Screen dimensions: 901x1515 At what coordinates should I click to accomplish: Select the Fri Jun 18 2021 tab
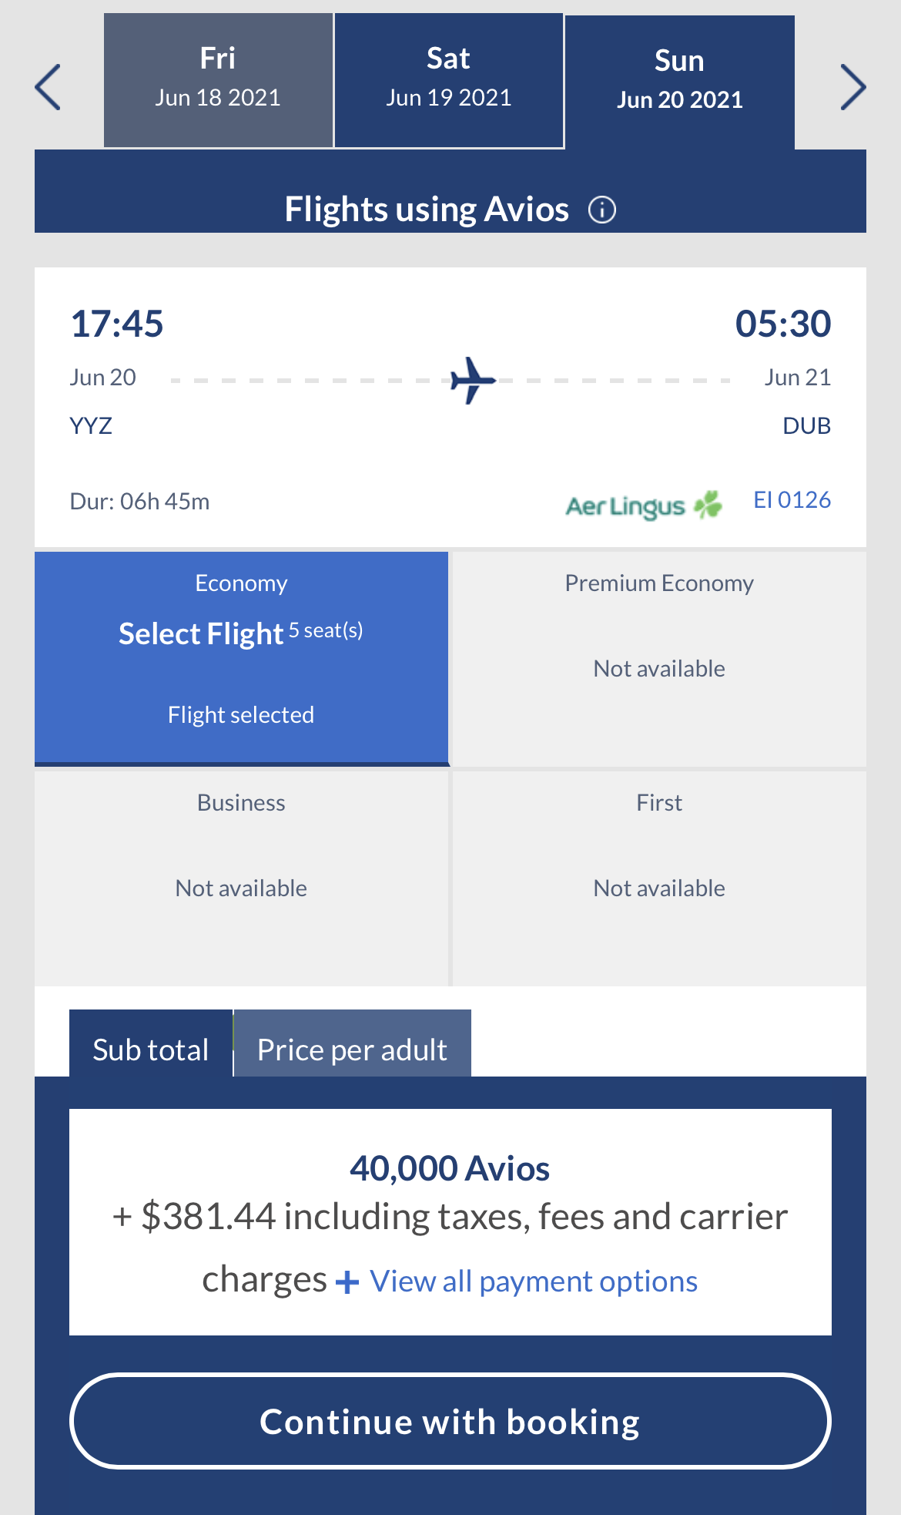218,80
